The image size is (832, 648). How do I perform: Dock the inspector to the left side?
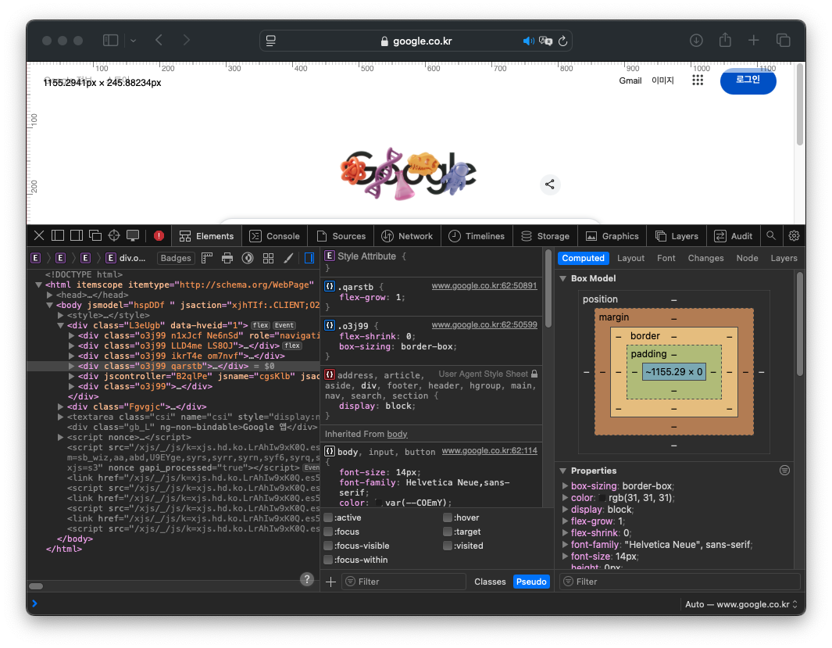[x=58, y=235]
